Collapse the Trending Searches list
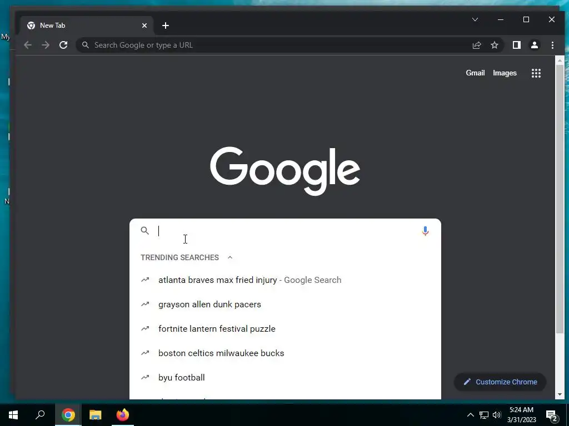The width and height of the screenshot is (569, 426). click(229, 257)
